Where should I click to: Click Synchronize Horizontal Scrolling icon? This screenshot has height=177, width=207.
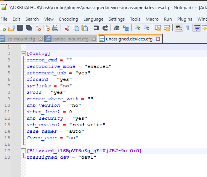click(x=167, y=28)
